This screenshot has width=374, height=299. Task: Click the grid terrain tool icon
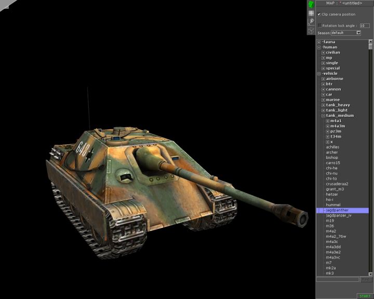coord(311,13)
